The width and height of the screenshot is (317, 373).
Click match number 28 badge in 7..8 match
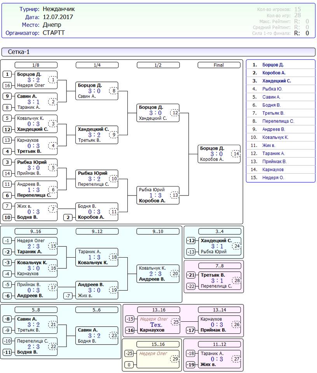(x=236, y=281)
